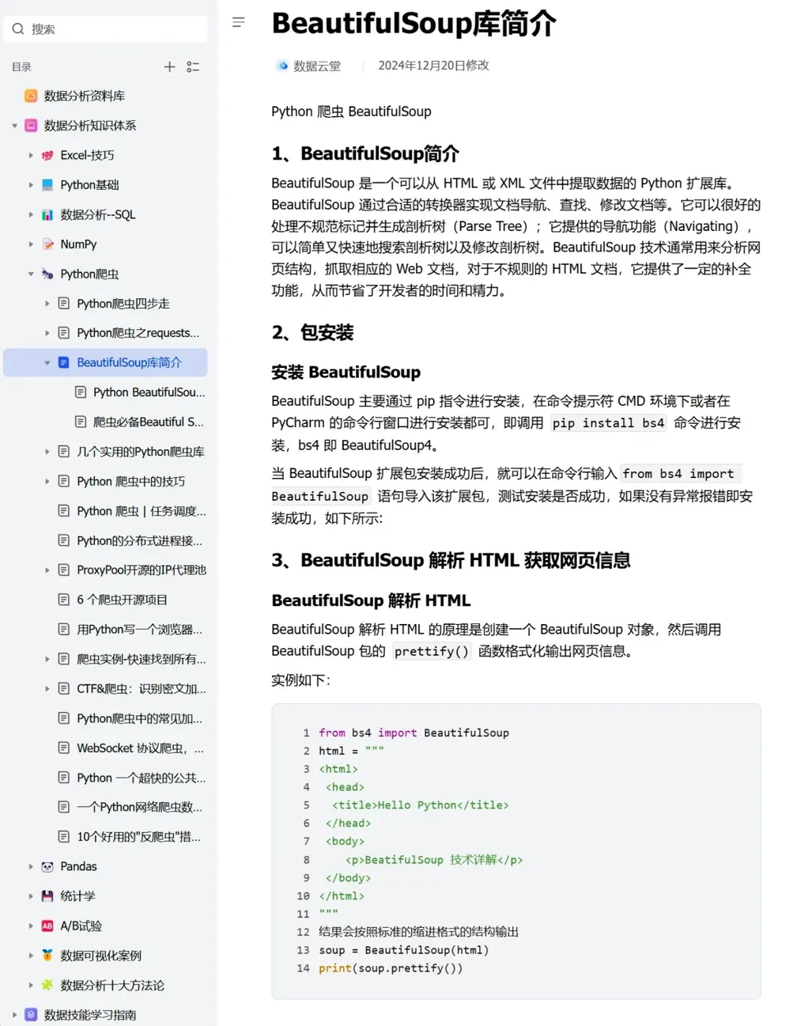Click heading 1、BeautifulSoup简介
This screenshot has height=1026, width=812.
[365, 153]
